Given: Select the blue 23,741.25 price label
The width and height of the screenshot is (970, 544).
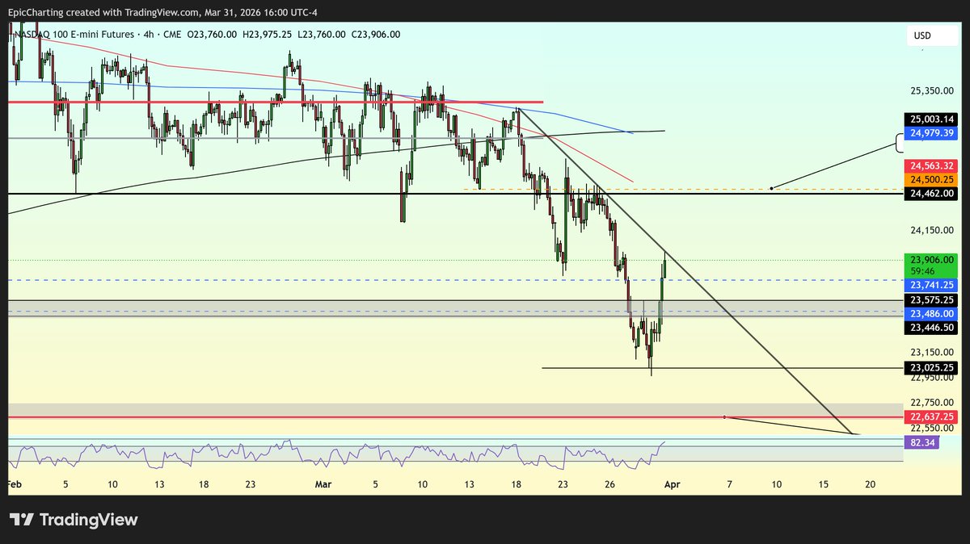Looking at the screenshot, I should [930, 285].
